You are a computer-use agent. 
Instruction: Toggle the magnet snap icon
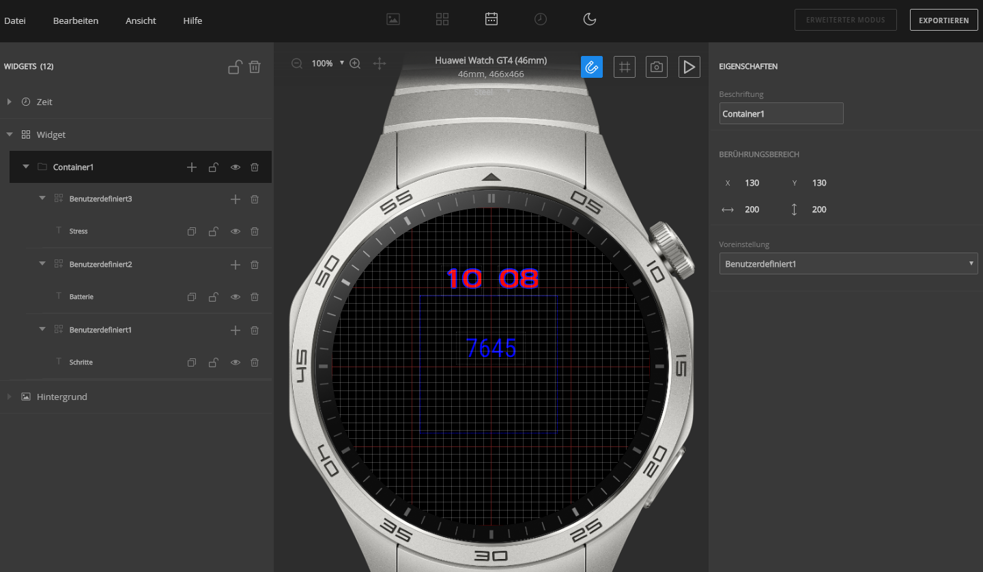click(x=592, y=67)
